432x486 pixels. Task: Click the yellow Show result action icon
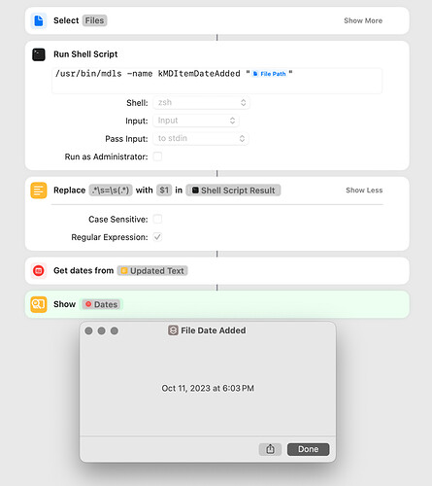39,304
